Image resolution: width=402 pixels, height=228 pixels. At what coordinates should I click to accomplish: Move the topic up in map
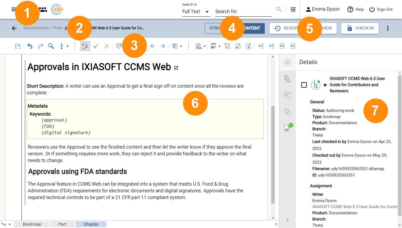tap(261, 46)
